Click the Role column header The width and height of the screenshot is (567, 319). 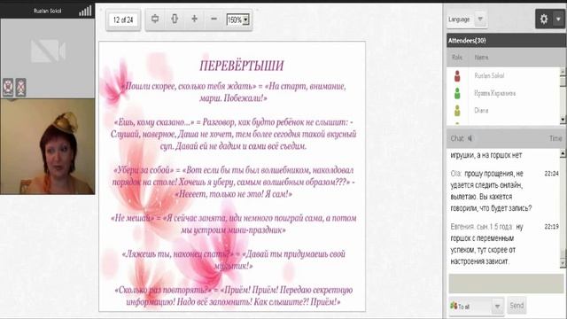[457, 57]
